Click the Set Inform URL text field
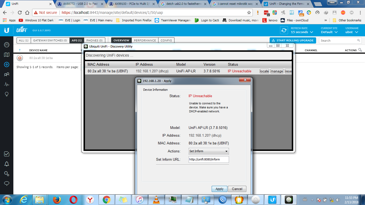Viewport: 365px width, 205px height. (x=209, y=159)
